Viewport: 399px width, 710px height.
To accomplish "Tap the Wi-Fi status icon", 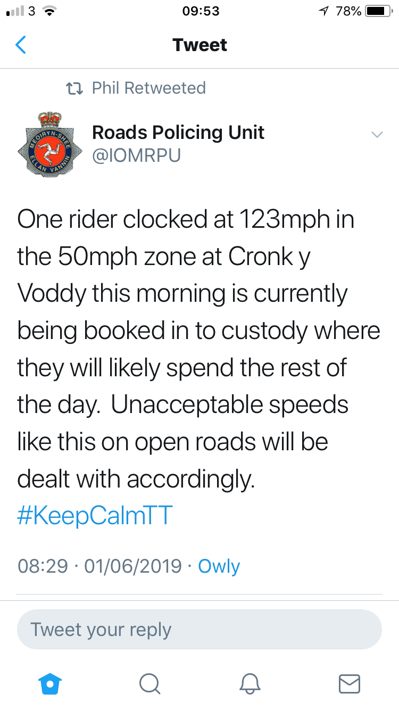I will 49,11.
